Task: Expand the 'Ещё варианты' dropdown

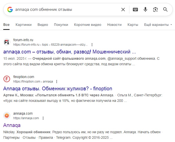Action: click(x=158, y=25)
